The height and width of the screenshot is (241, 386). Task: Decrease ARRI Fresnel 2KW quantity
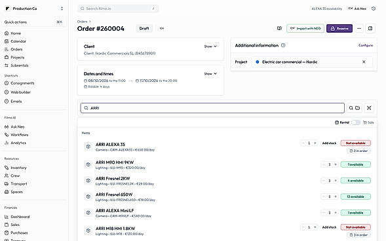(x=324, y=181)
